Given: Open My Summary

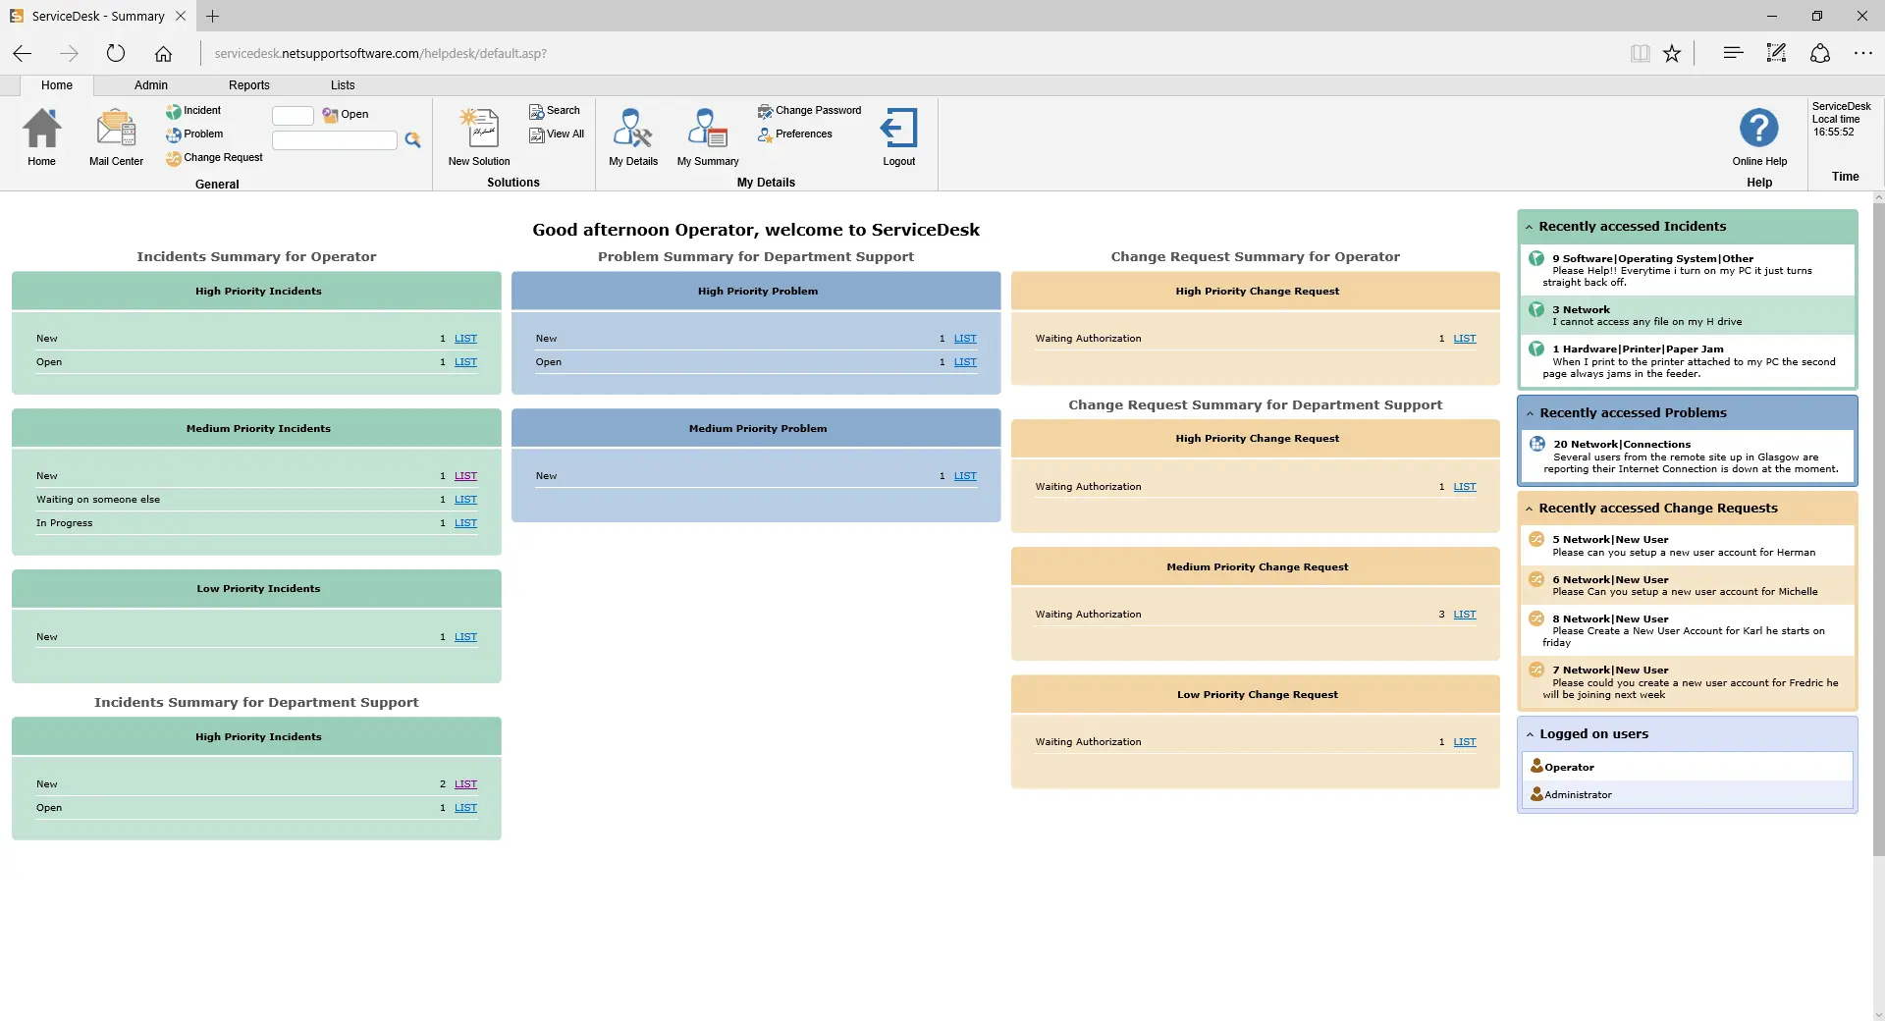Looking at the screenshot, I should 706,135.
